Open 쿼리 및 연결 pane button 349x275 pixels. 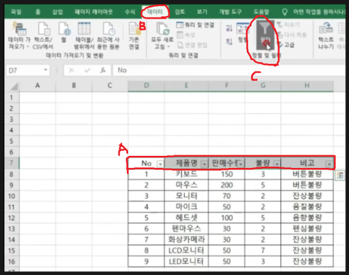[x=195, y=25]
